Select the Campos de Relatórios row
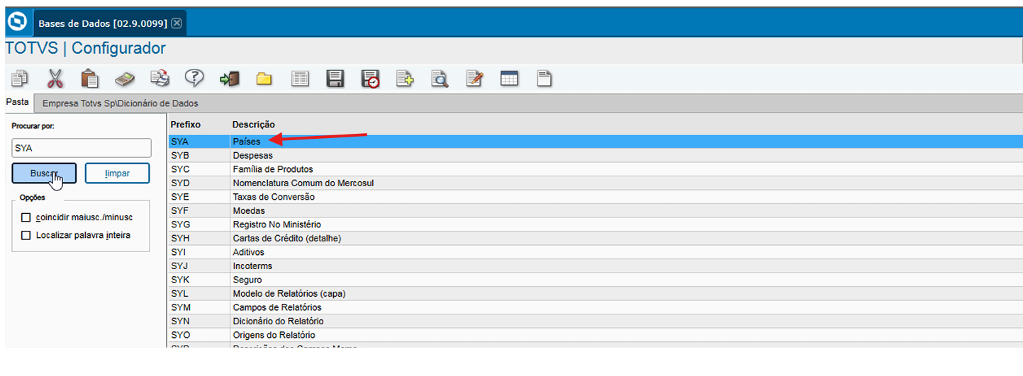This screenshot has width=1023, height=376. pos(596,307)
